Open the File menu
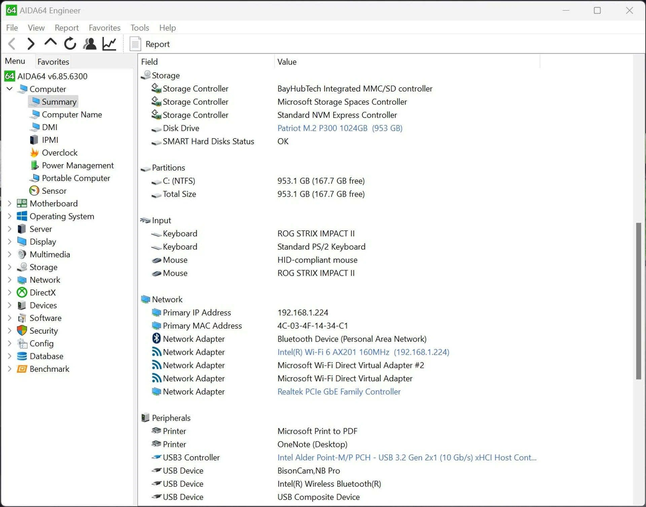The width and height of the screenshot is (646, 507). 12,28
